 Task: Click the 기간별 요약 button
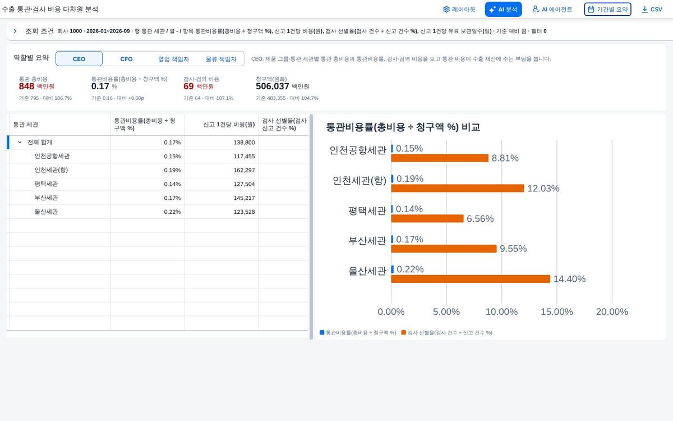tap(607, 10)
